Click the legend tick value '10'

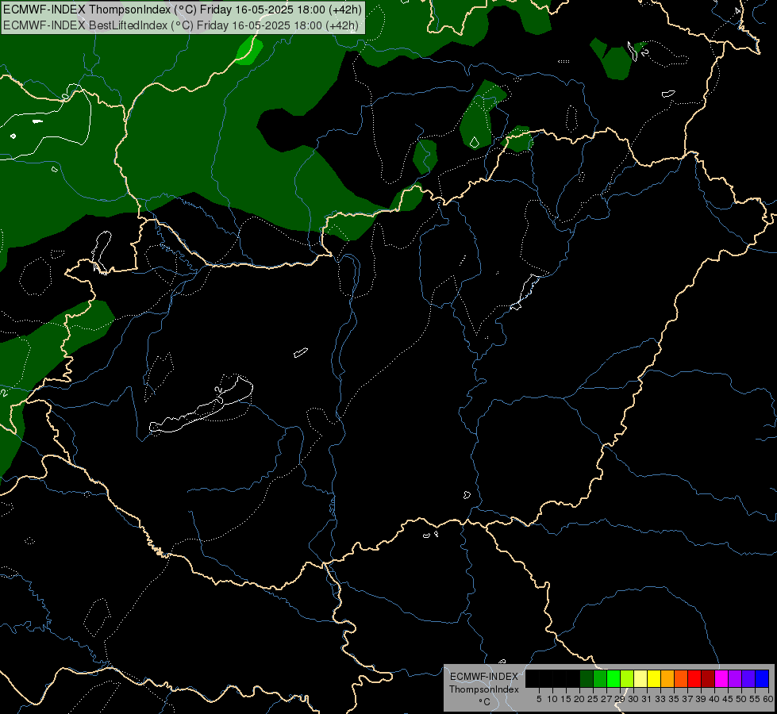pos(552,699)
